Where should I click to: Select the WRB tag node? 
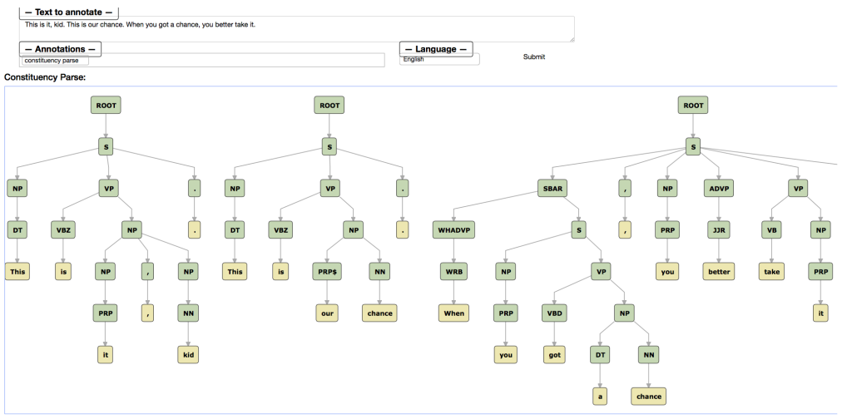452,271
